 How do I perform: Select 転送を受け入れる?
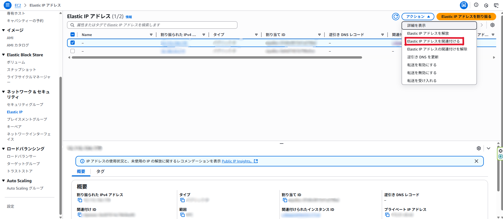pyautogui.click(x=439, y=81)
